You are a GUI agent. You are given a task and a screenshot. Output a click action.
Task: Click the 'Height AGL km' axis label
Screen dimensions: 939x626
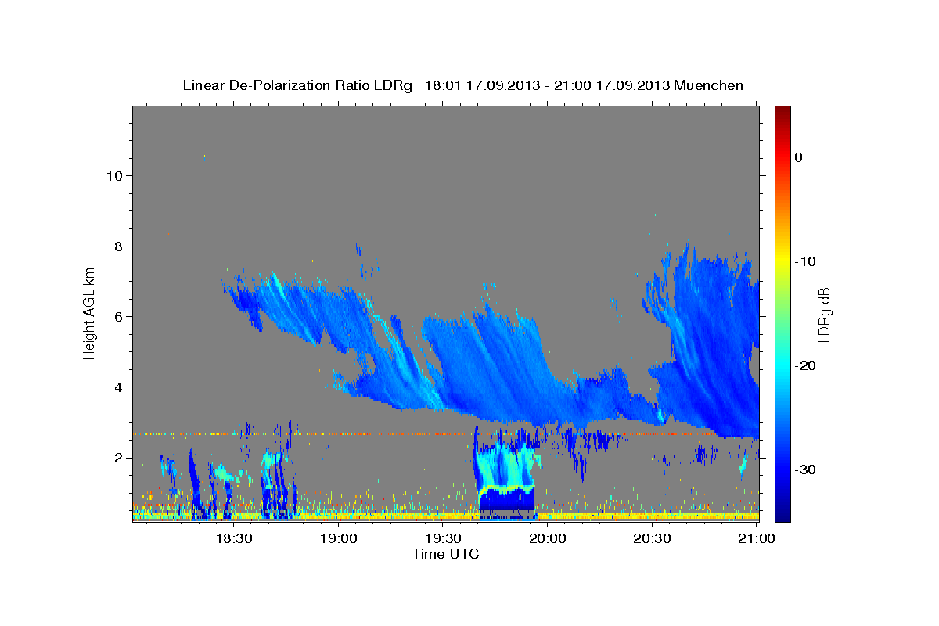90,314
